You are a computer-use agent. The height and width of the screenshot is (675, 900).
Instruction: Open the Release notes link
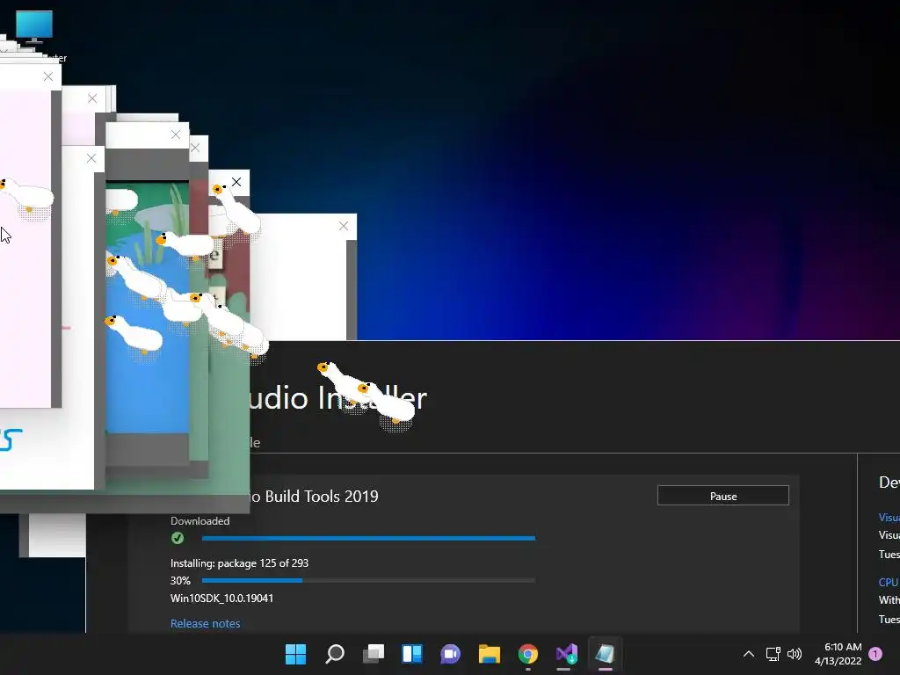coord(205,623)
